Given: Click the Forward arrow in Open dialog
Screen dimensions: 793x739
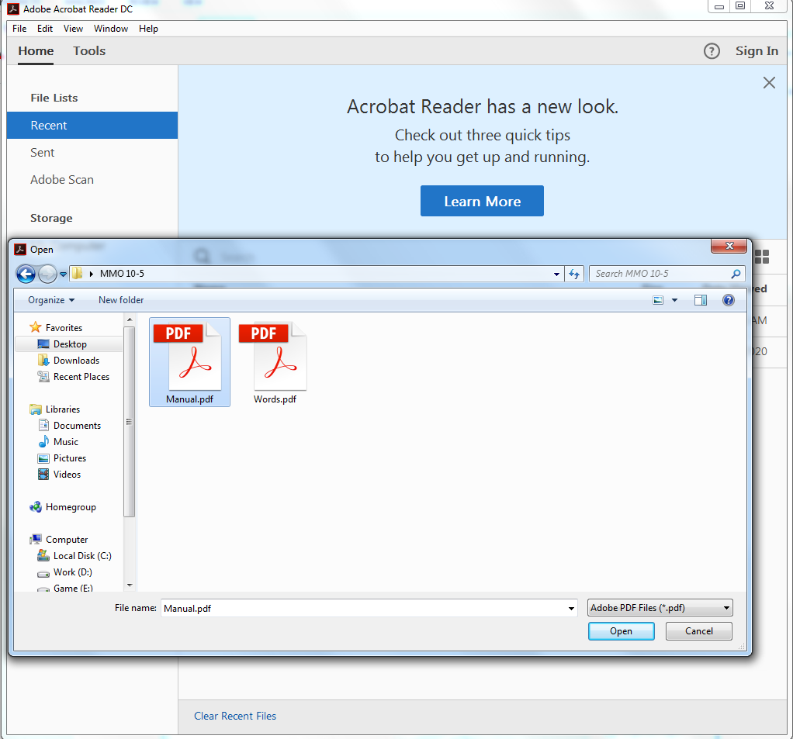Looking at the screenshot, I should click(47, 274).
